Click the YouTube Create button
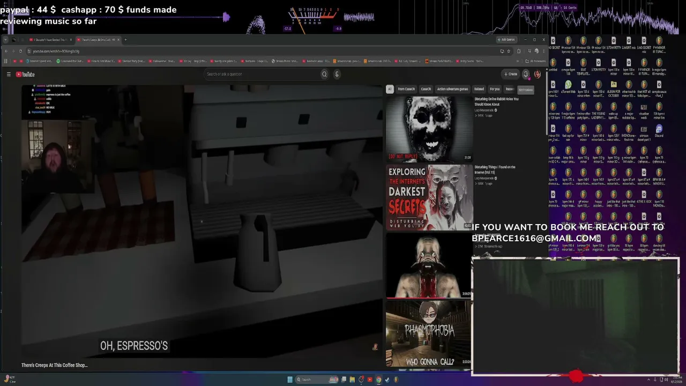This screenshot has width=686, height=386. pyautogui.click(x=511, y=74)
